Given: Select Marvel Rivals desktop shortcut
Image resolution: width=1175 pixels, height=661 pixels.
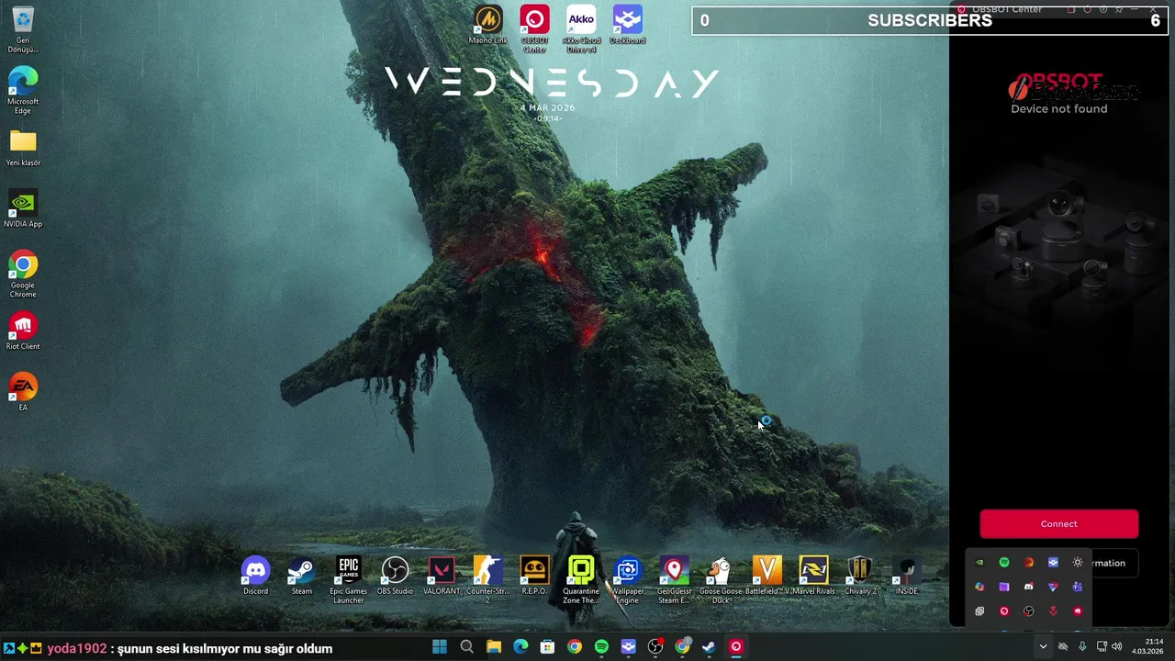Looking at the screenshot, I should [x=813, y=576].
